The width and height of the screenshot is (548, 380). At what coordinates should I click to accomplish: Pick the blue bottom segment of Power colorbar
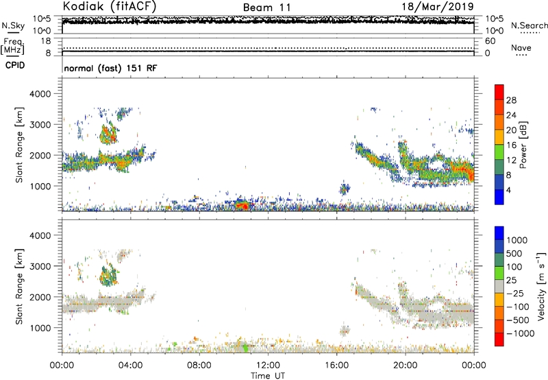coord(499,197)
